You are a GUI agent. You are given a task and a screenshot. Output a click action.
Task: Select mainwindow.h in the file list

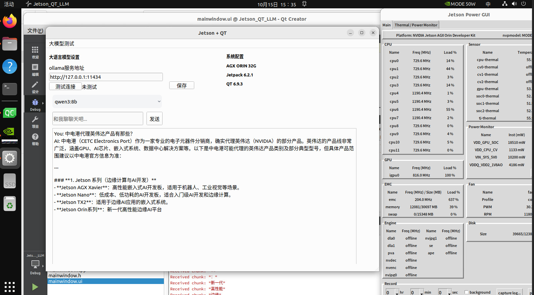pyautogui.click(x=105, y=276)
